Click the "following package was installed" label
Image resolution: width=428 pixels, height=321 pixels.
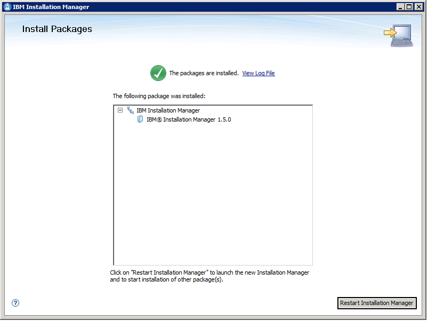(x=159, y=96)
